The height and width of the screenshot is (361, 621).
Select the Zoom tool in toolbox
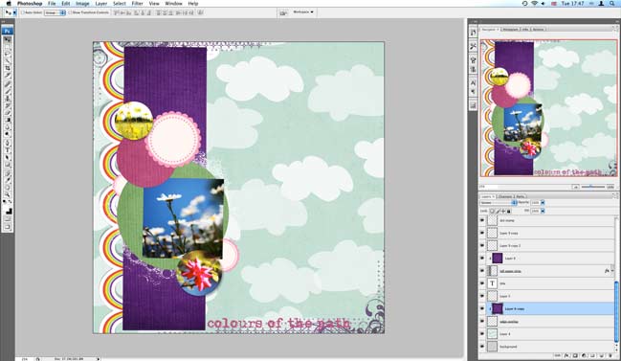[8, 194]
